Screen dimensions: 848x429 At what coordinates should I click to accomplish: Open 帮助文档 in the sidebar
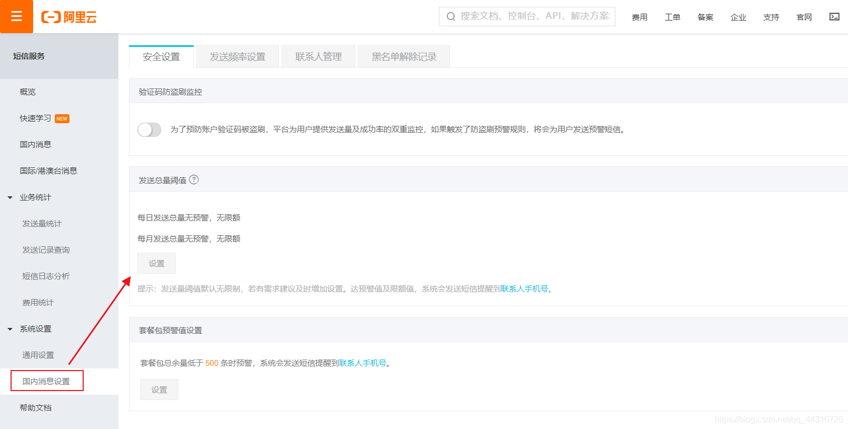pos(35,408)
